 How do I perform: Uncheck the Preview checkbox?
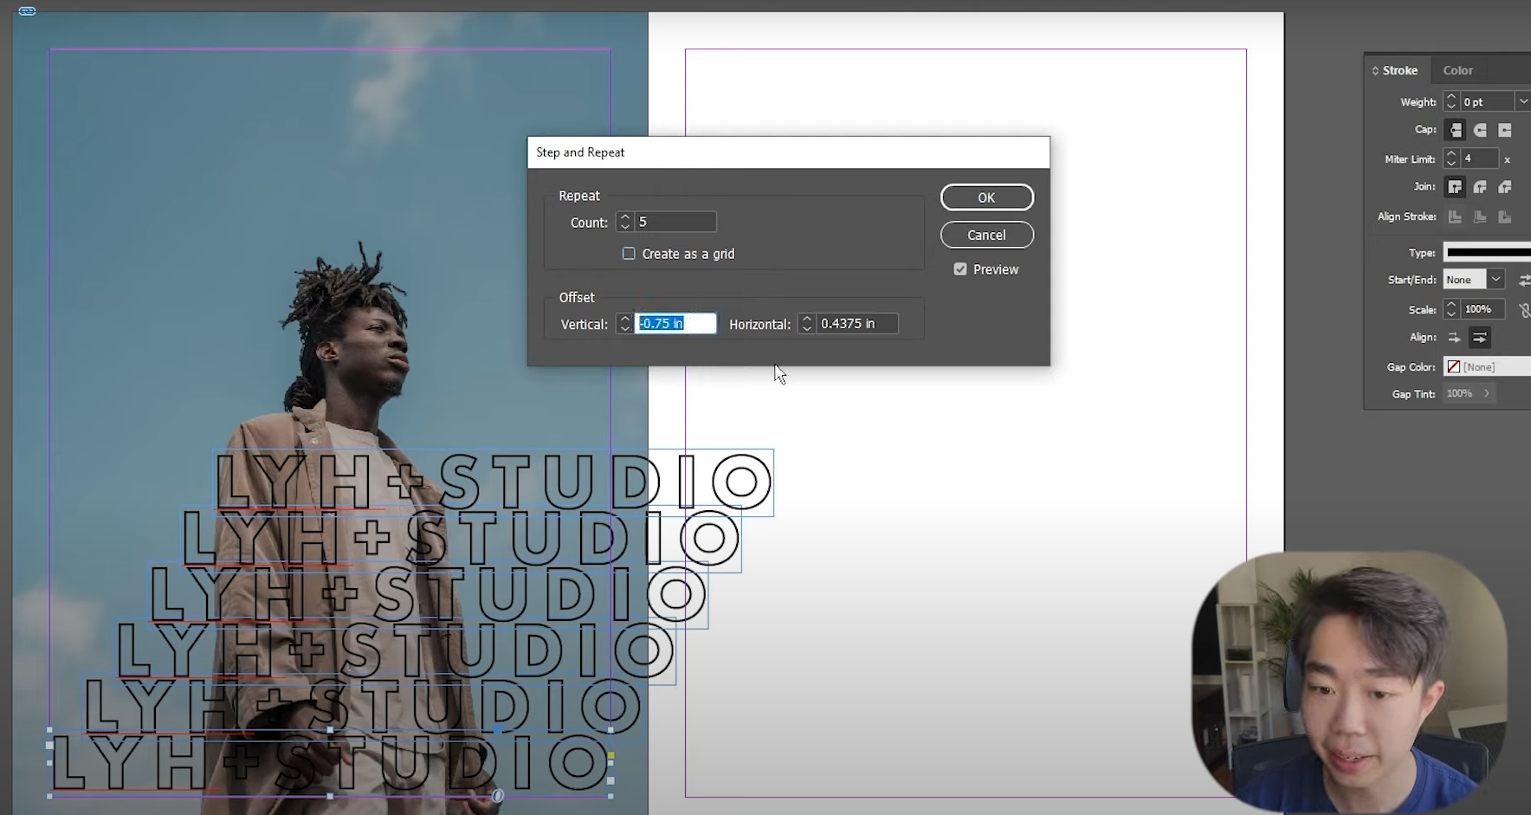960,269
